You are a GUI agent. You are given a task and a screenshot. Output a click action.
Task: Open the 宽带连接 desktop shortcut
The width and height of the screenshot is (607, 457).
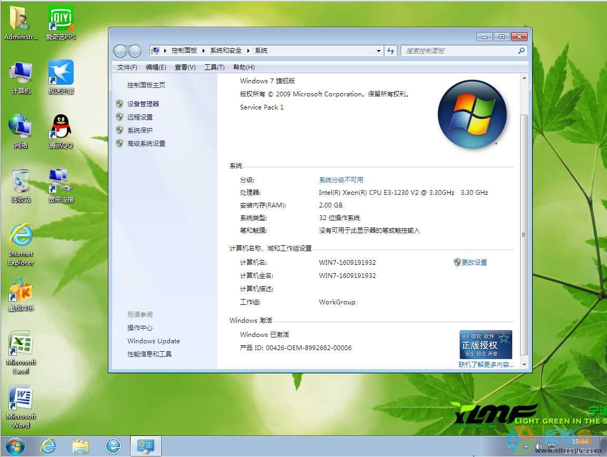(x=61, y=186)
